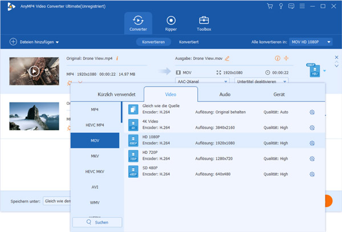Click the star edit icon under Drone View
The height and width of the screenshot is (232, 342).
(x=70, y=83)
